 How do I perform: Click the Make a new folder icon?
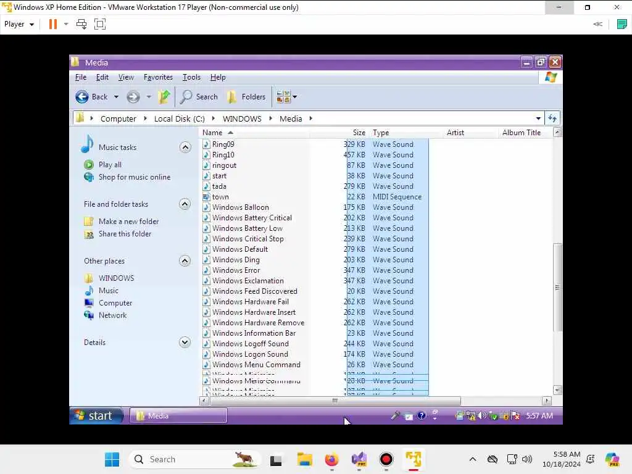tap(89, 222)
